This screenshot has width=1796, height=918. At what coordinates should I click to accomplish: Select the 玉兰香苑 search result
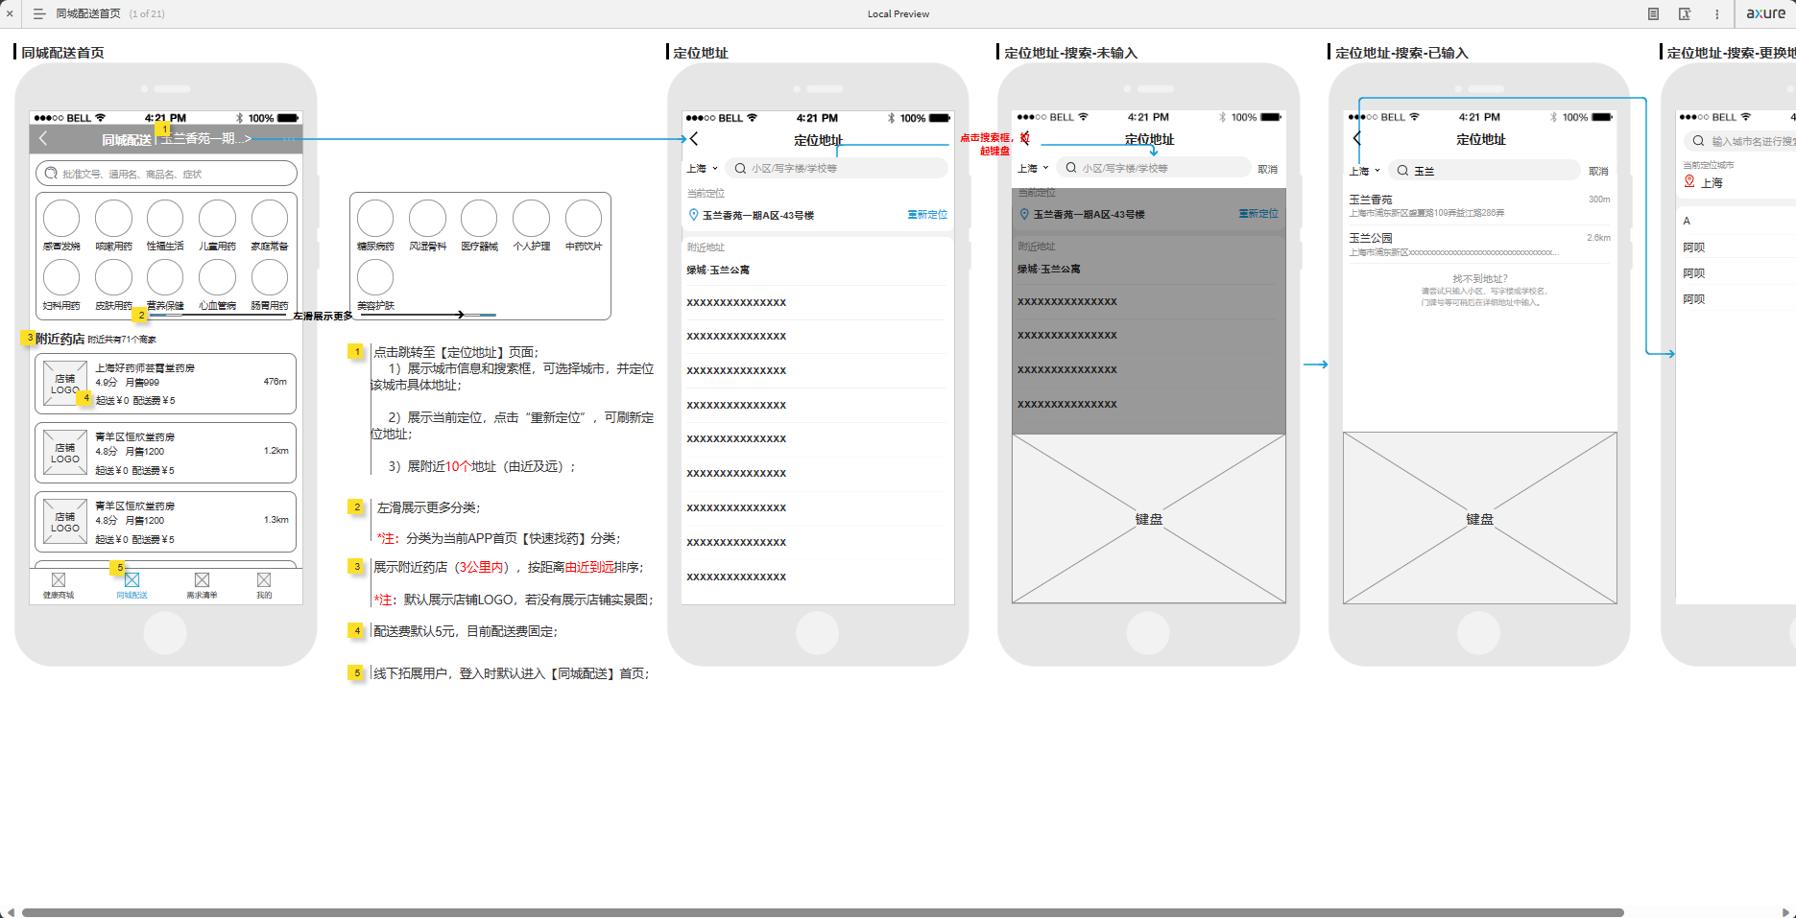pos(1479,205)
